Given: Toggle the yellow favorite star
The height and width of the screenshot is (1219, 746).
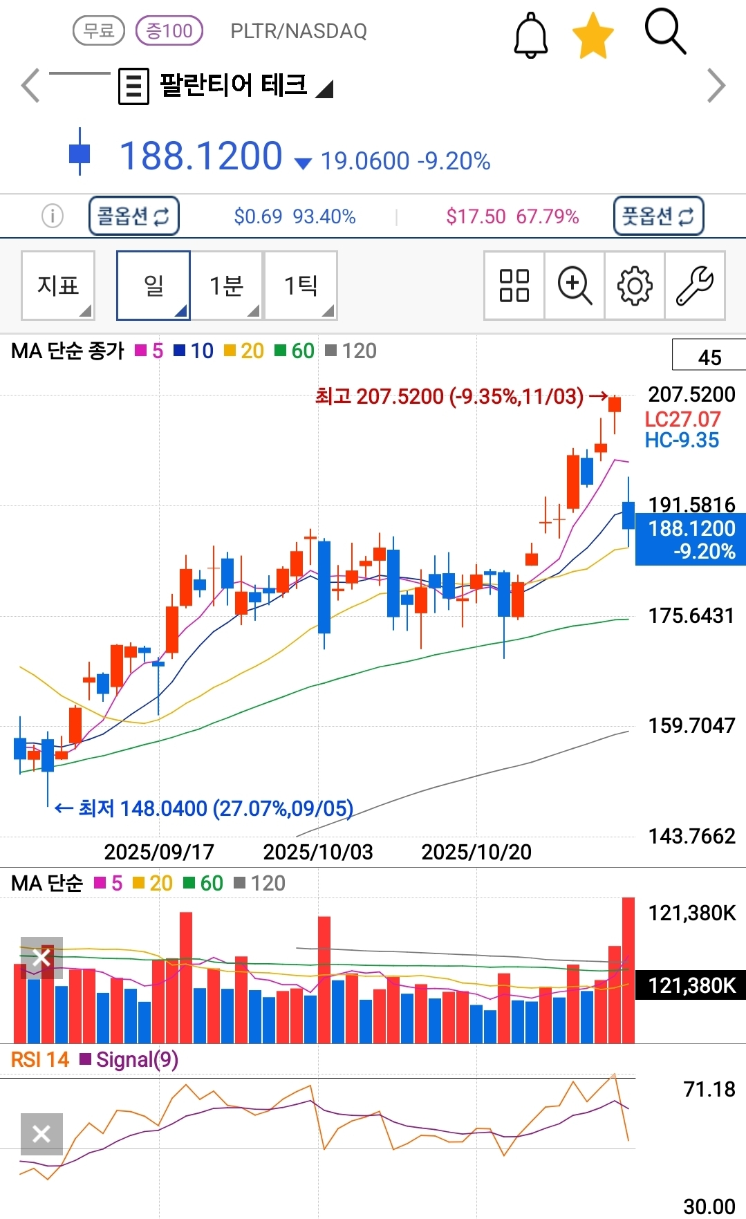Looking at the screenshot, I should pyautogui.click(x=593, y=36).
